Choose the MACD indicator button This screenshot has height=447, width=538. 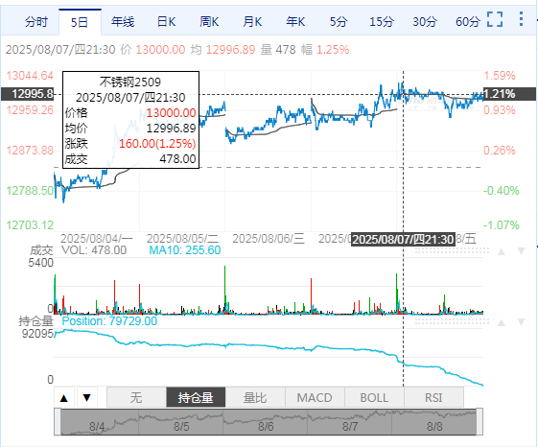coord(315,397)
